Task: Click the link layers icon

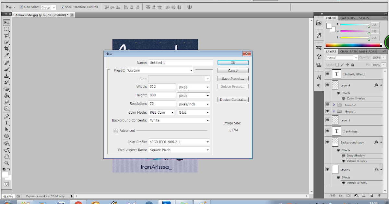Action: tap(332, 196)
